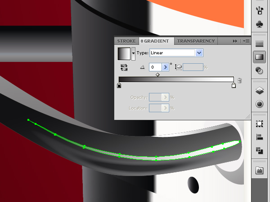270x202 pixels.
Task: Click the gradient angle input field
Action: pyautogui.click(x=156, y=67)
